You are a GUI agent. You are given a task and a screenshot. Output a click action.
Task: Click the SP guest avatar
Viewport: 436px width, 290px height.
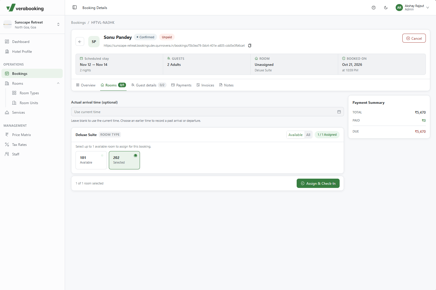pyautogui.click(x=94, y=42)
